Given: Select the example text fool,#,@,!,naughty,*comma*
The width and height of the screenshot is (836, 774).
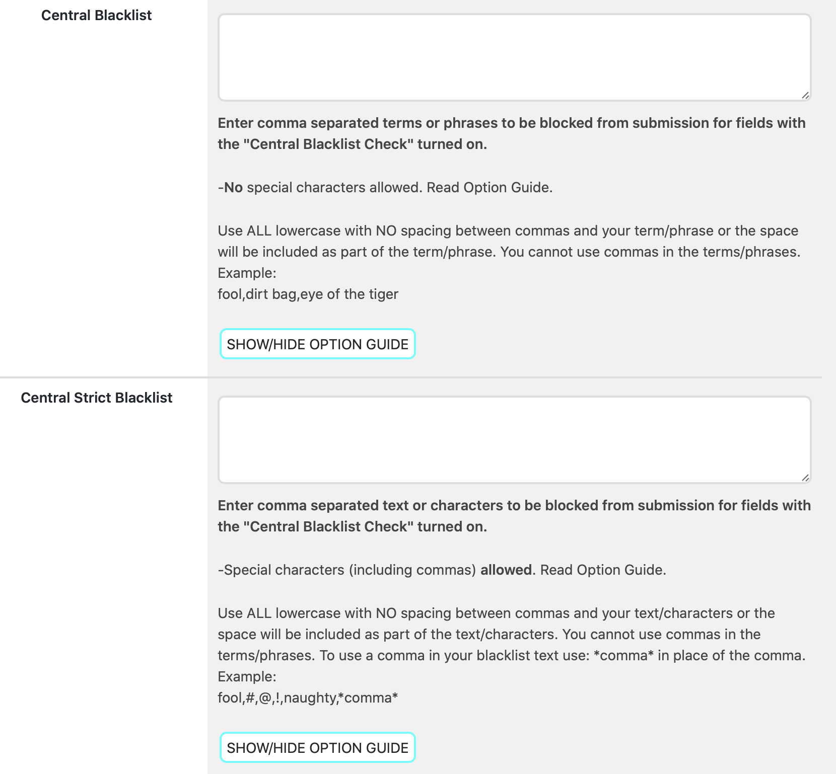Looking at the screenshot, I should point(308,698).
